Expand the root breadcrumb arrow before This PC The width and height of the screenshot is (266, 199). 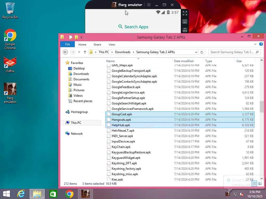[x=96, y=52]
